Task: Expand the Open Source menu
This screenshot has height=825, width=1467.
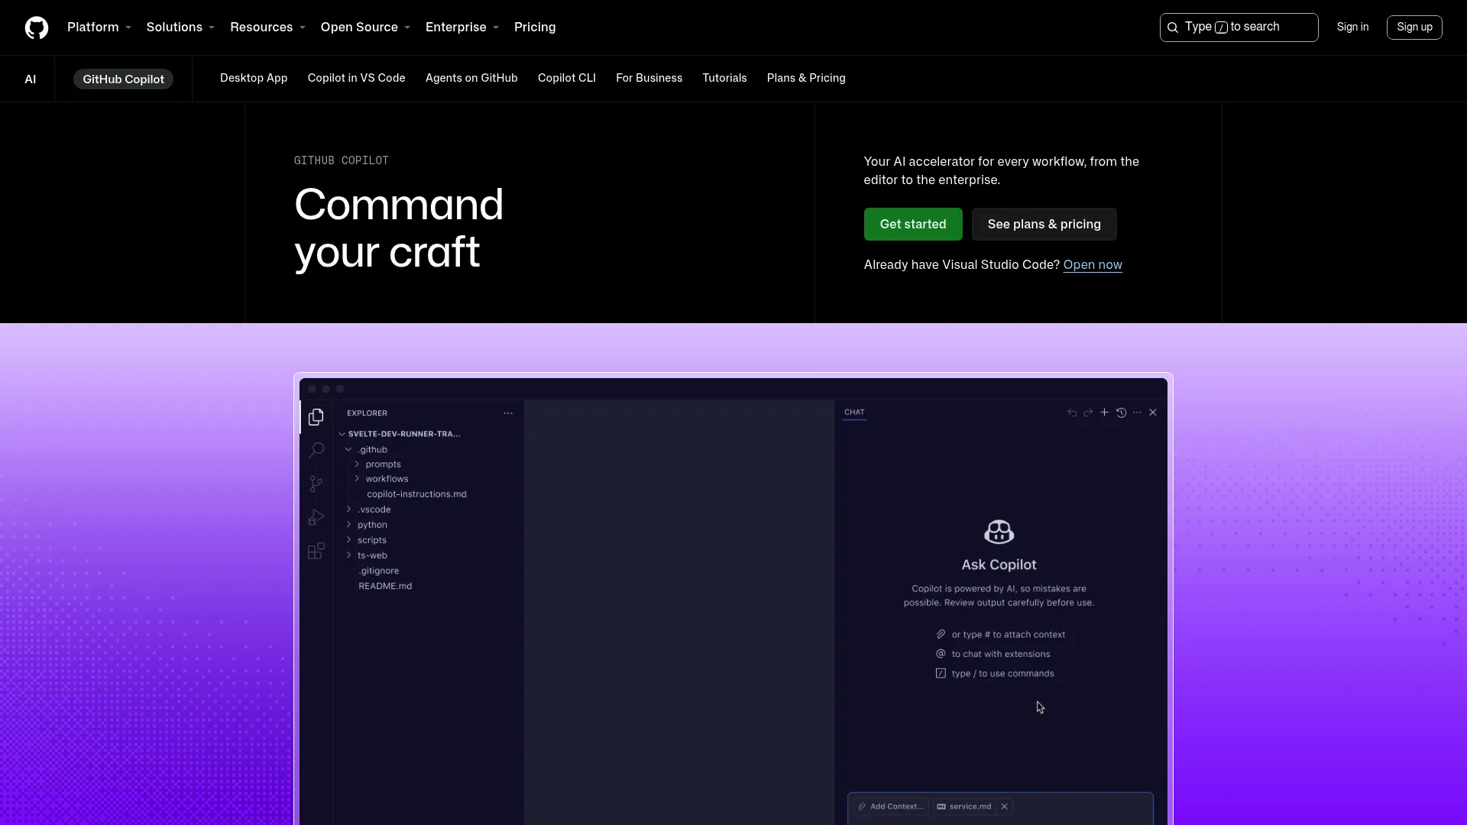Action: click(365, 27)
